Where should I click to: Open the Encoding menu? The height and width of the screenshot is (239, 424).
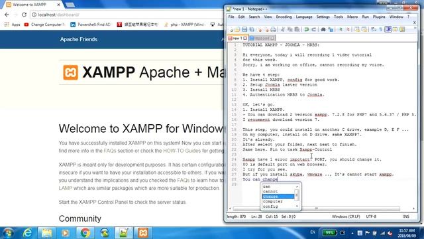284,17
